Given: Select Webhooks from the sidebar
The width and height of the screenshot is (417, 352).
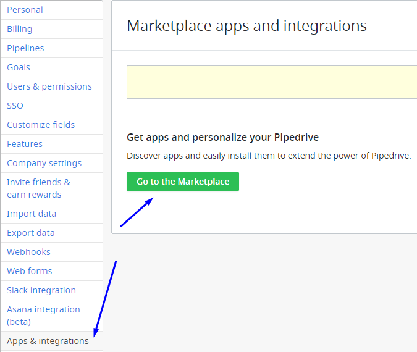Looking at the screenshot, I should [x=28, y=252].
